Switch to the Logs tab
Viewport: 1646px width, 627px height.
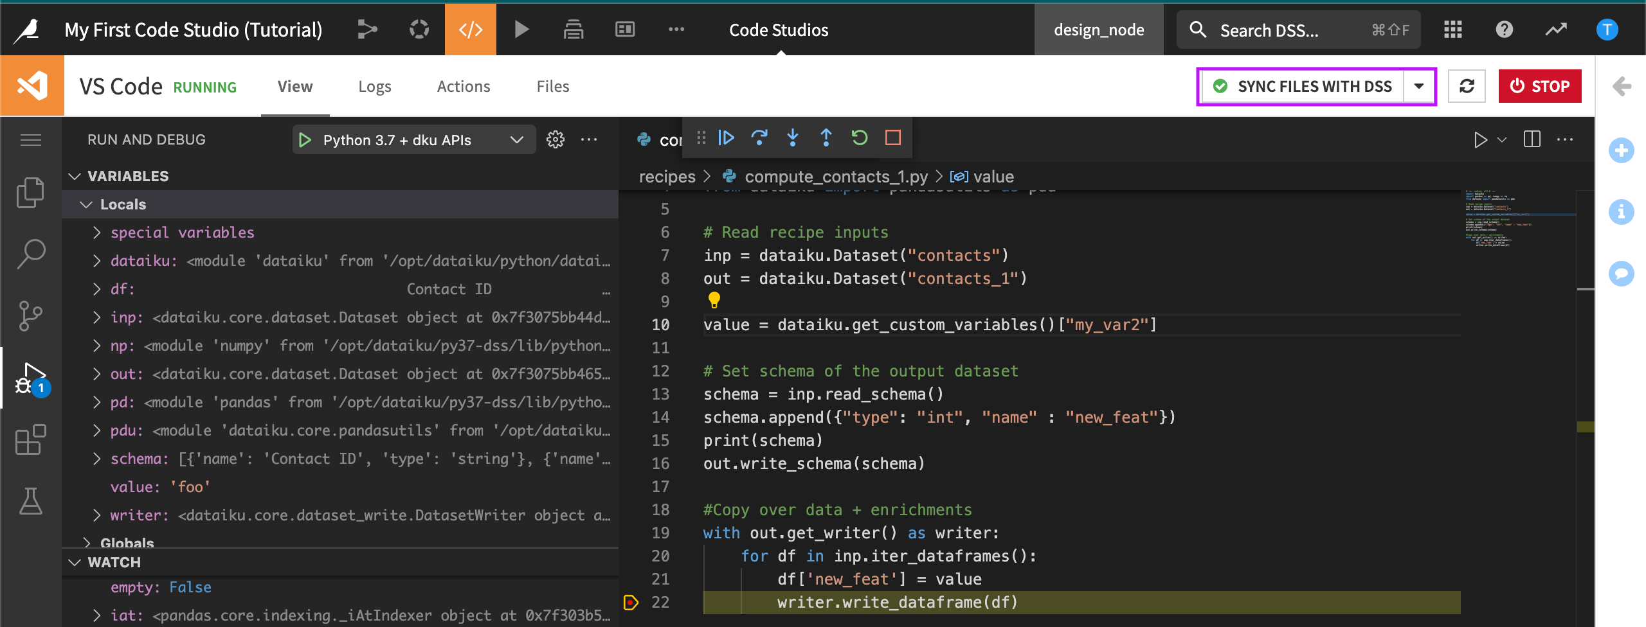pyautogui.click(x=375, y=86)
